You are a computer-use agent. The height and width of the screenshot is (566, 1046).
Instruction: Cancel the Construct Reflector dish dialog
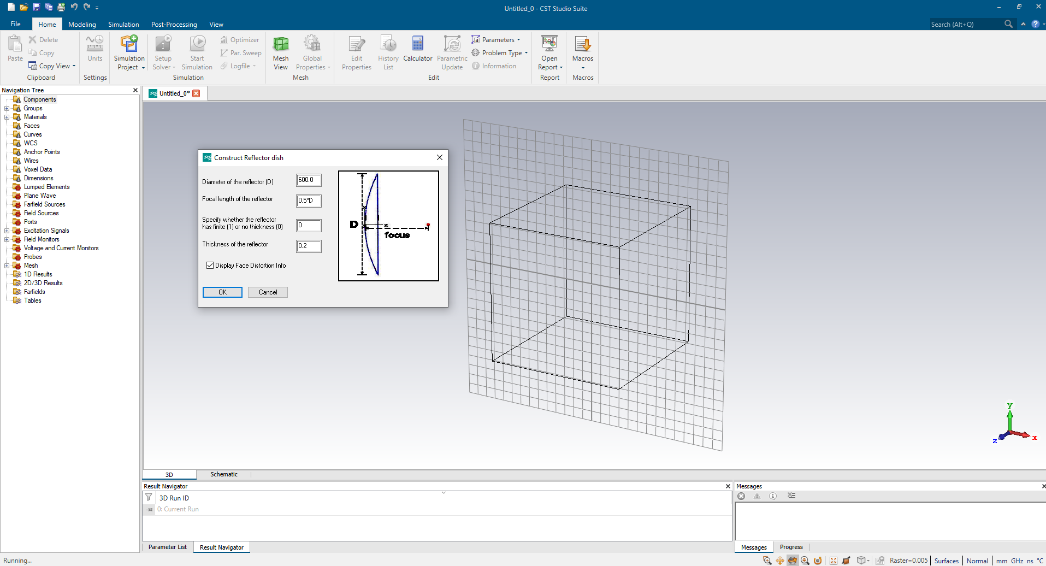268,292
